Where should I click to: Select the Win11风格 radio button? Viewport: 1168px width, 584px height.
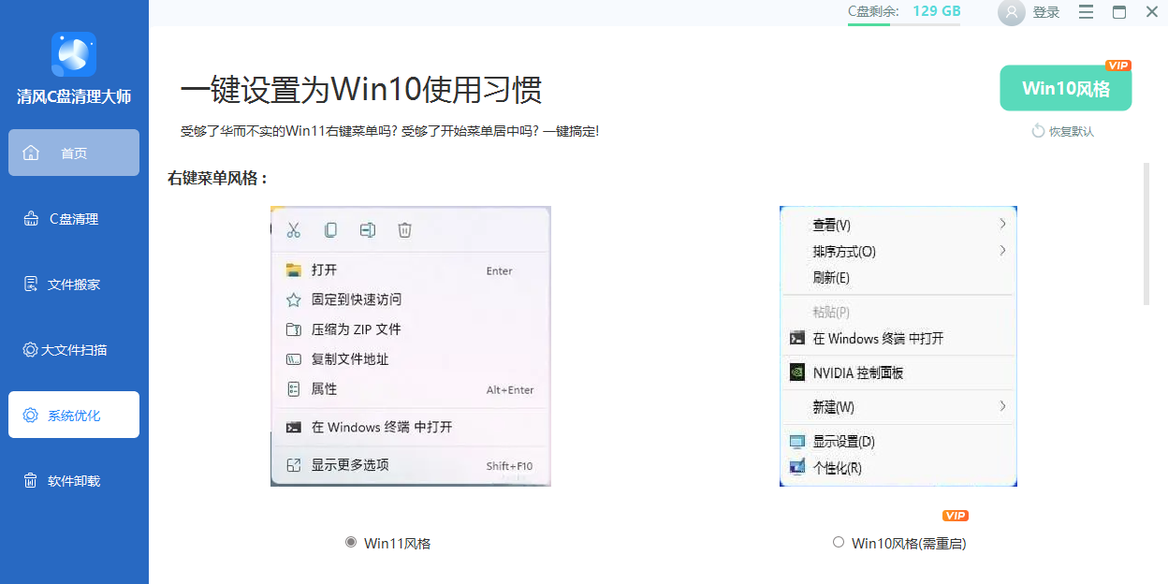351,542
